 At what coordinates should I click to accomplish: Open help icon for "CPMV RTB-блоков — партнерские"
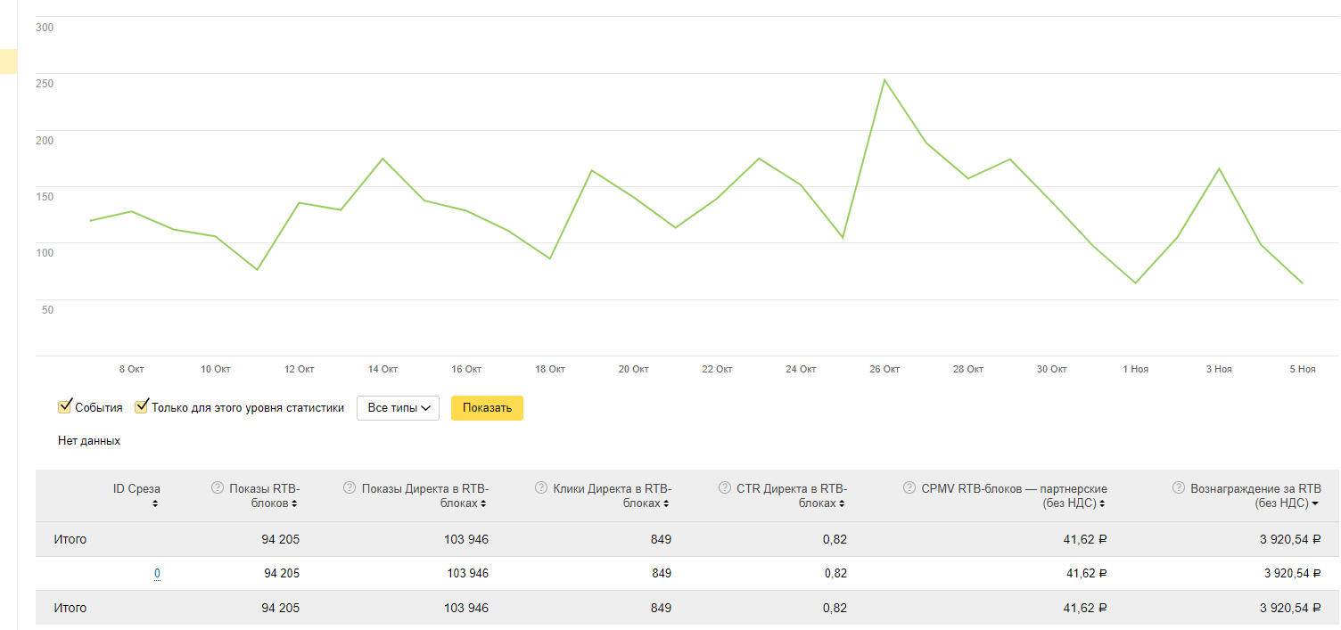coord(909,487)
